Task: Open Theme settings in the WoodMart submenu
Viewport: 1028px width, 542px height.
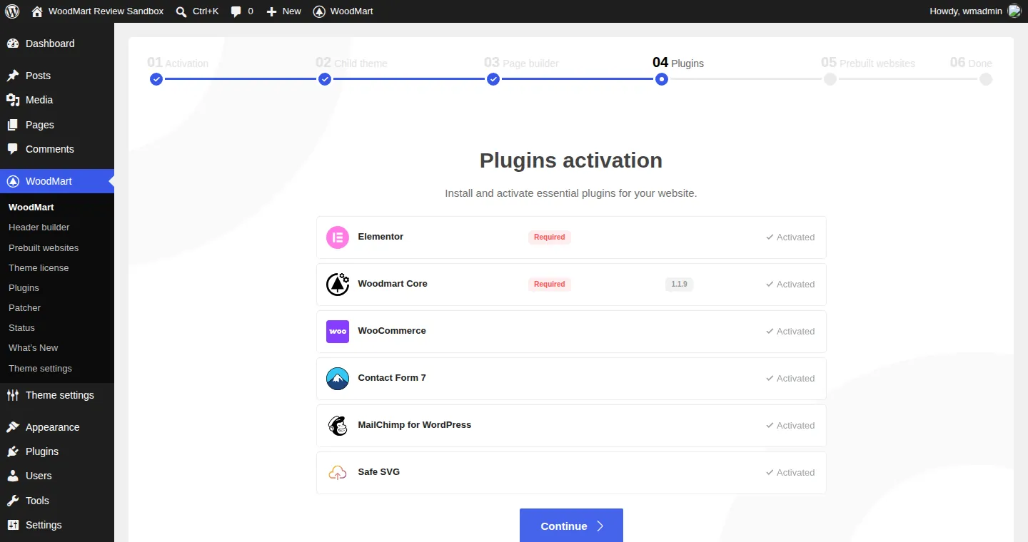Action: tap(40, 368)
